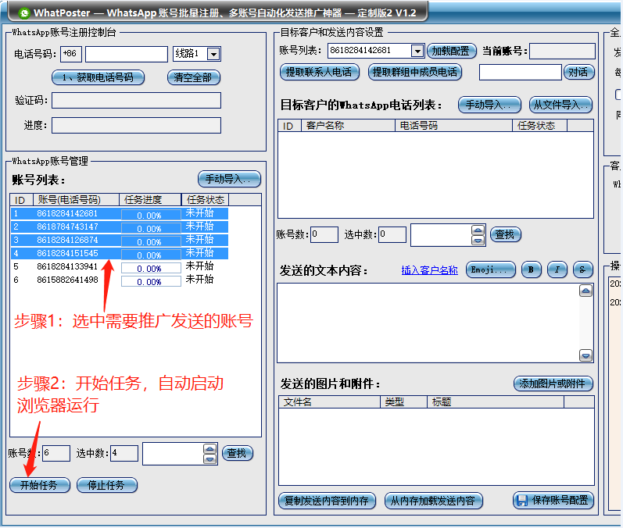Click the 保存账号配置 button

pos(553,501)
